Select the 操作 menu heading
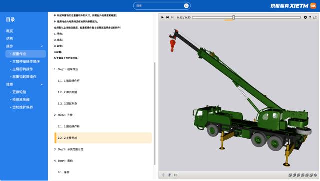The height and width of the screenshot is (181, 320). [x=10, y=46]
